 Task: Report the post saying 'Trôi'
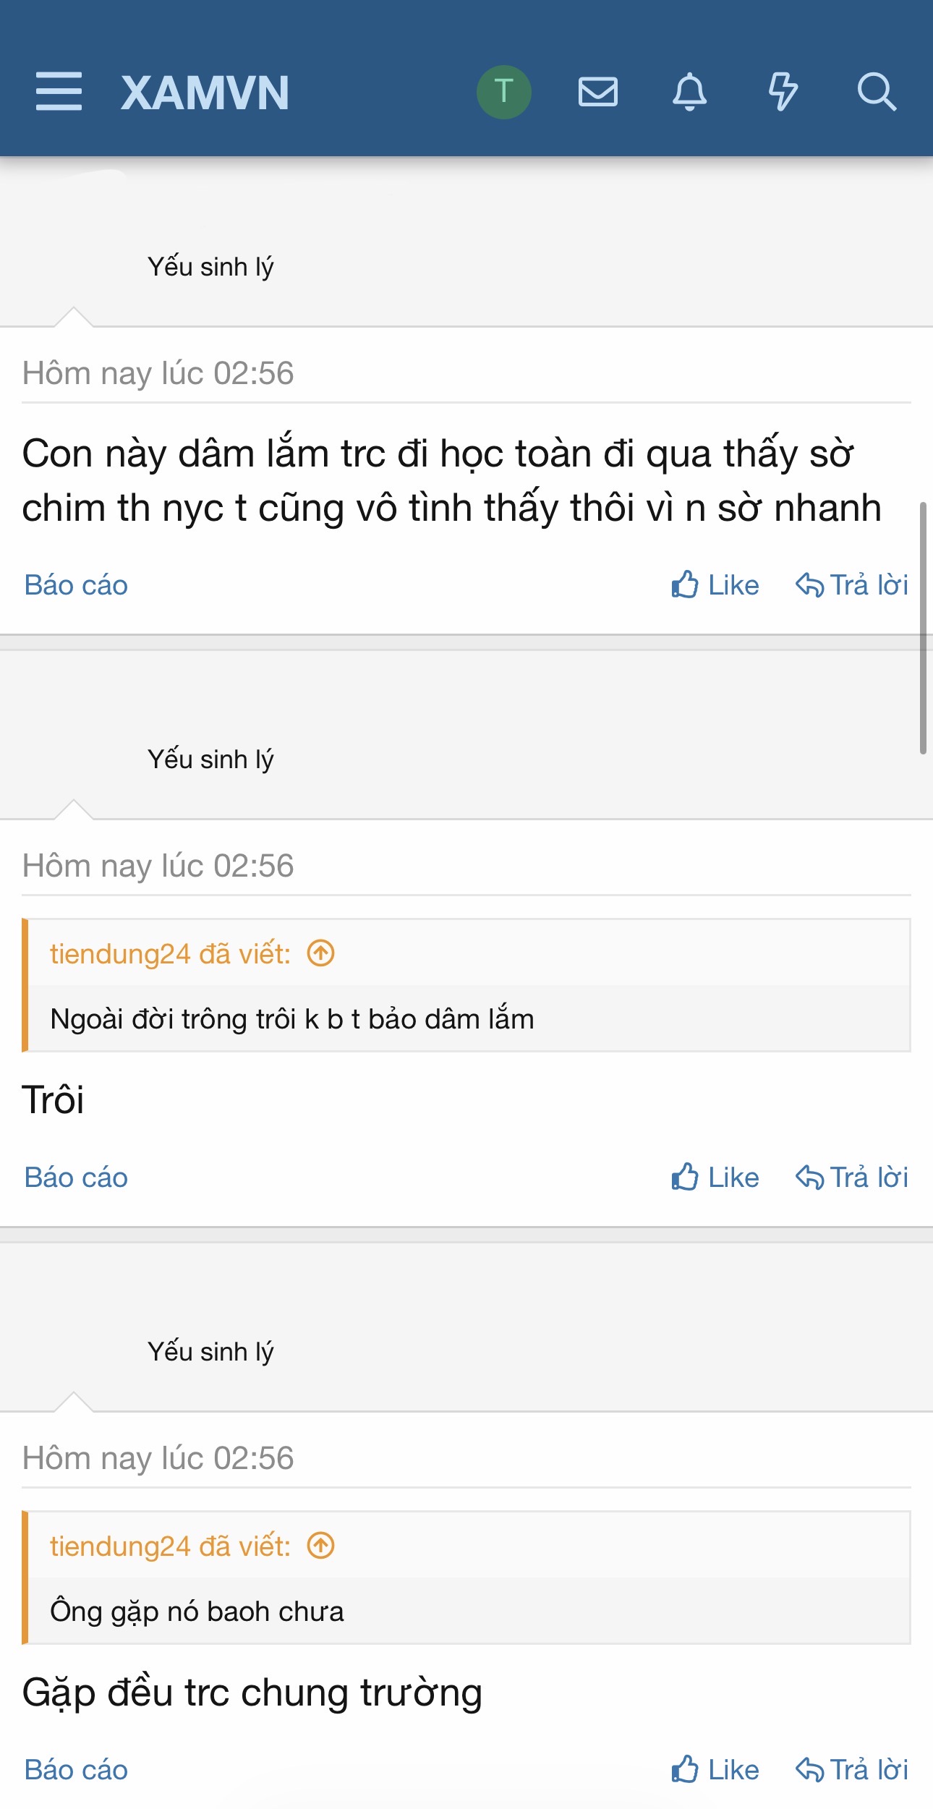click(76, 1178)
